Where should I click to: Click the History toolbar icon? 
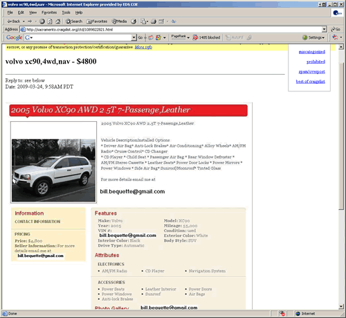click(134, 21)
